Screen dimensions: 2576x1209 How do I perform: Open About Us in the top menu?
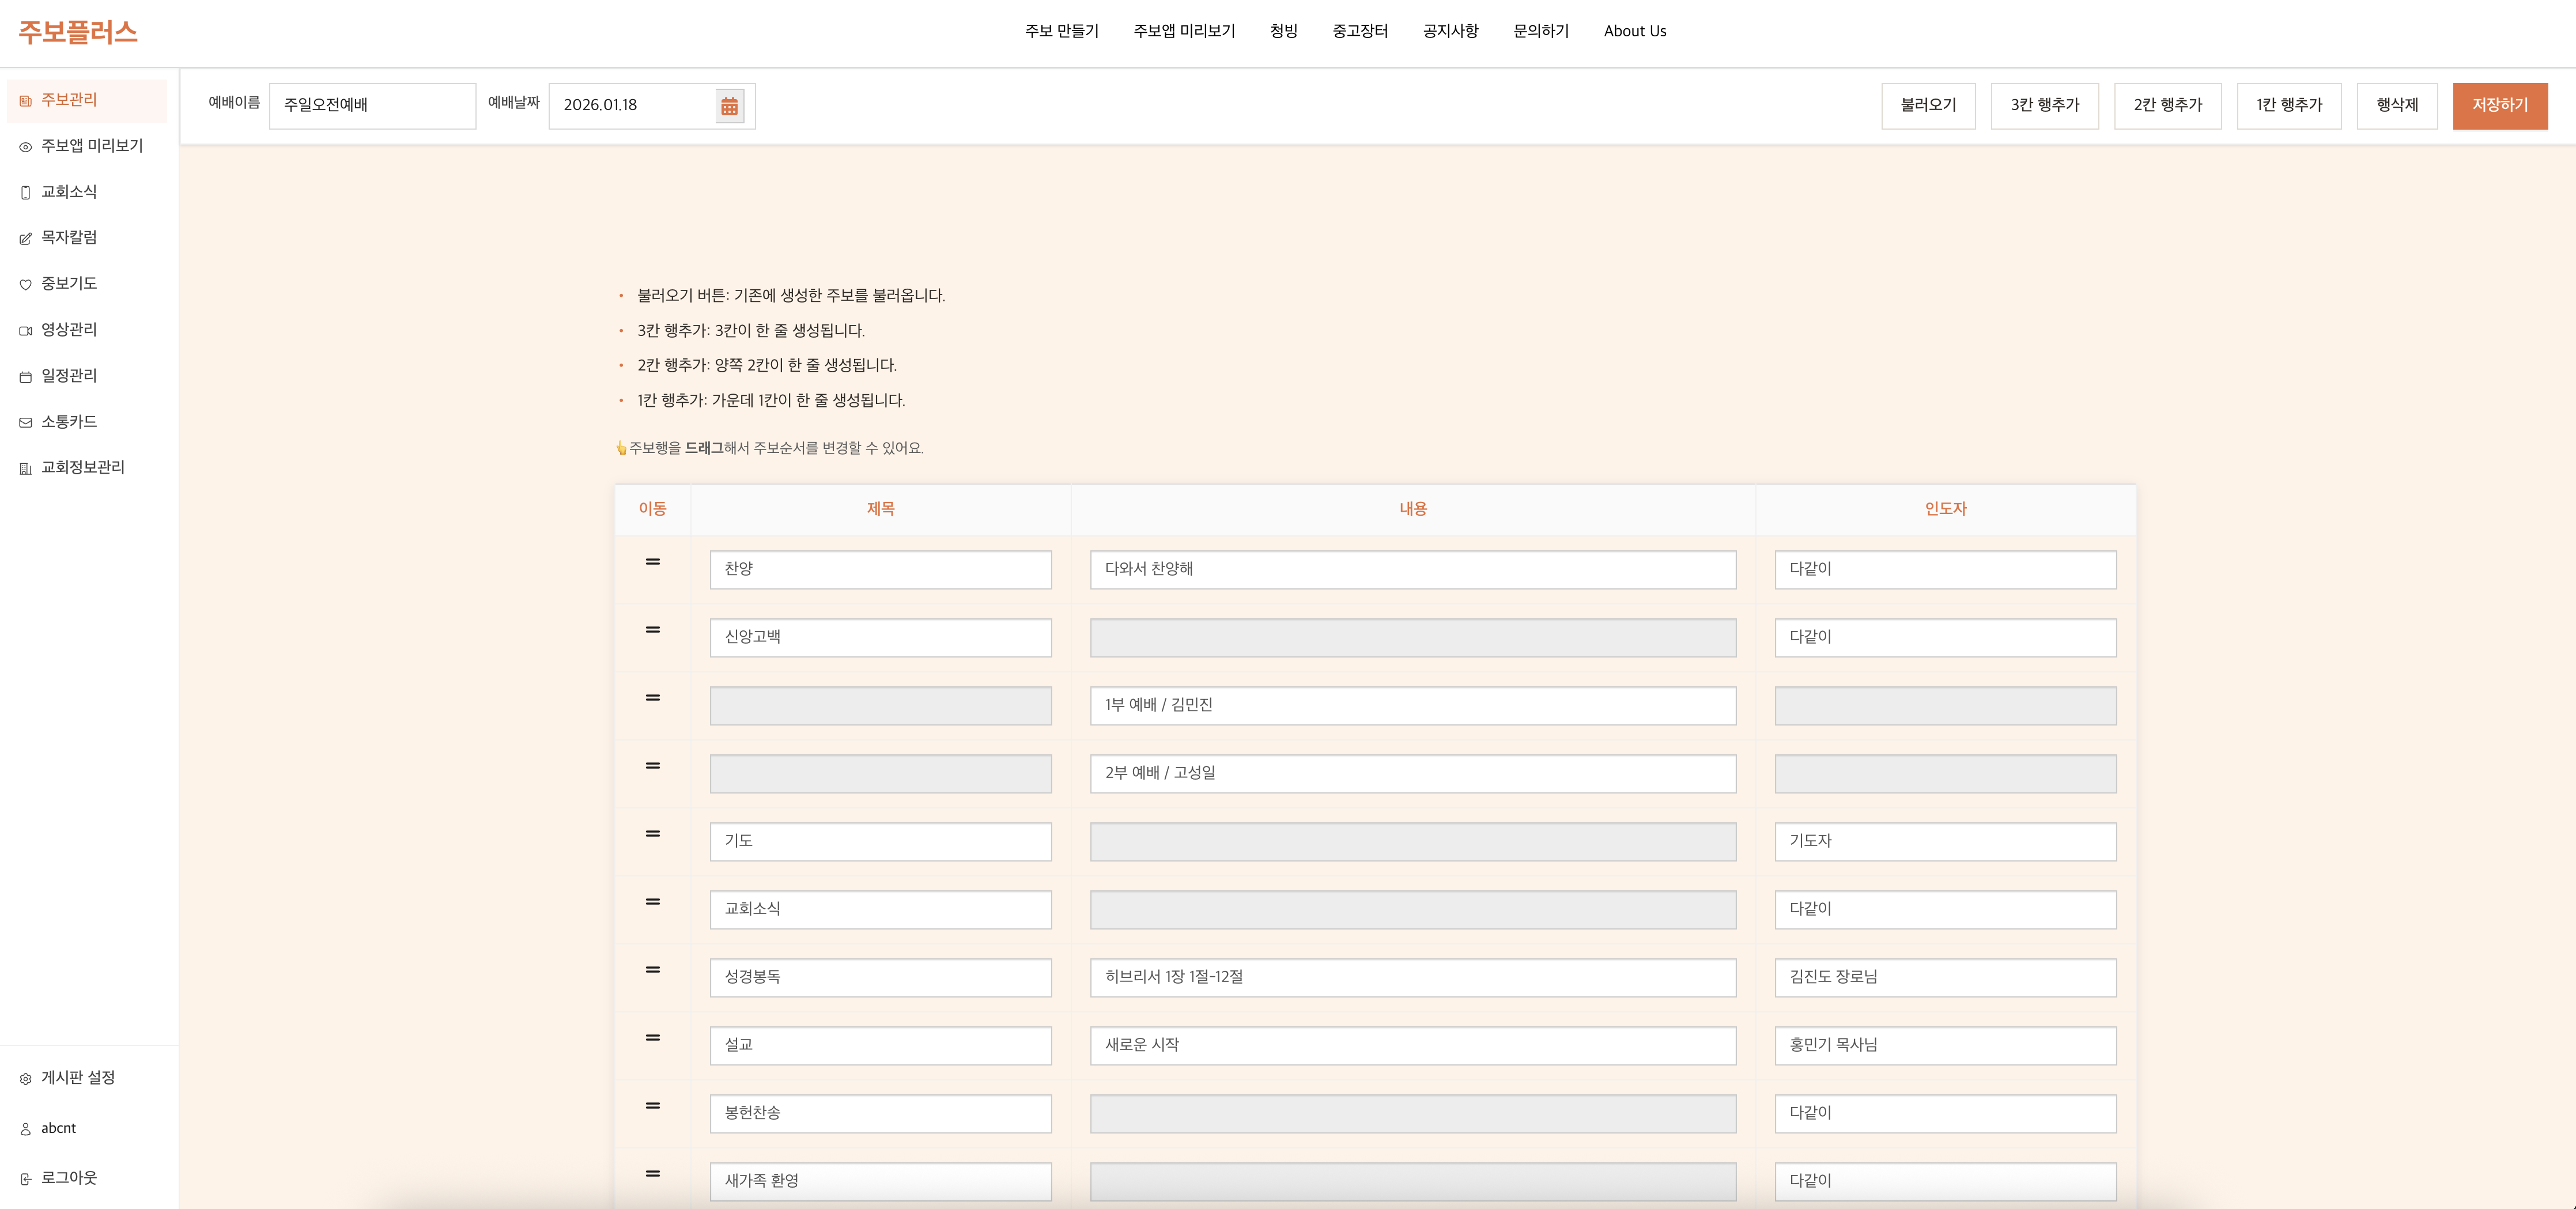point(1635,31)
